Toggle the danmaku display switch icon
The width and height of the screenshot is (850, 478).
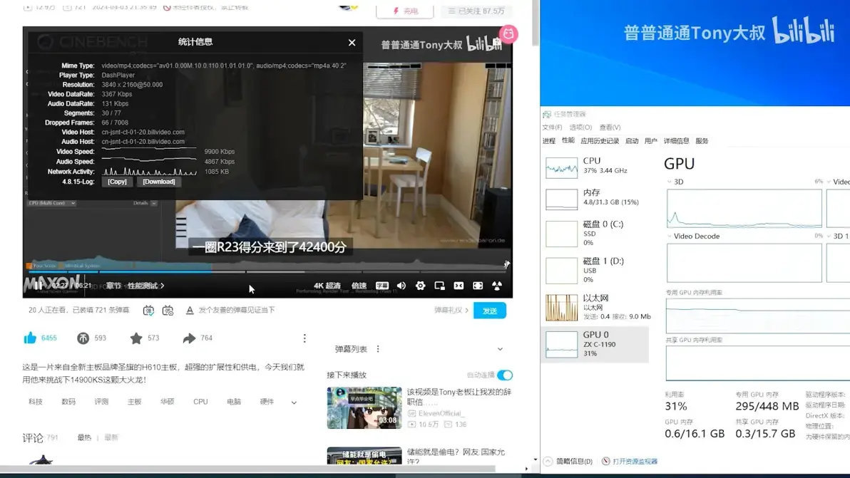pos(148,310)
